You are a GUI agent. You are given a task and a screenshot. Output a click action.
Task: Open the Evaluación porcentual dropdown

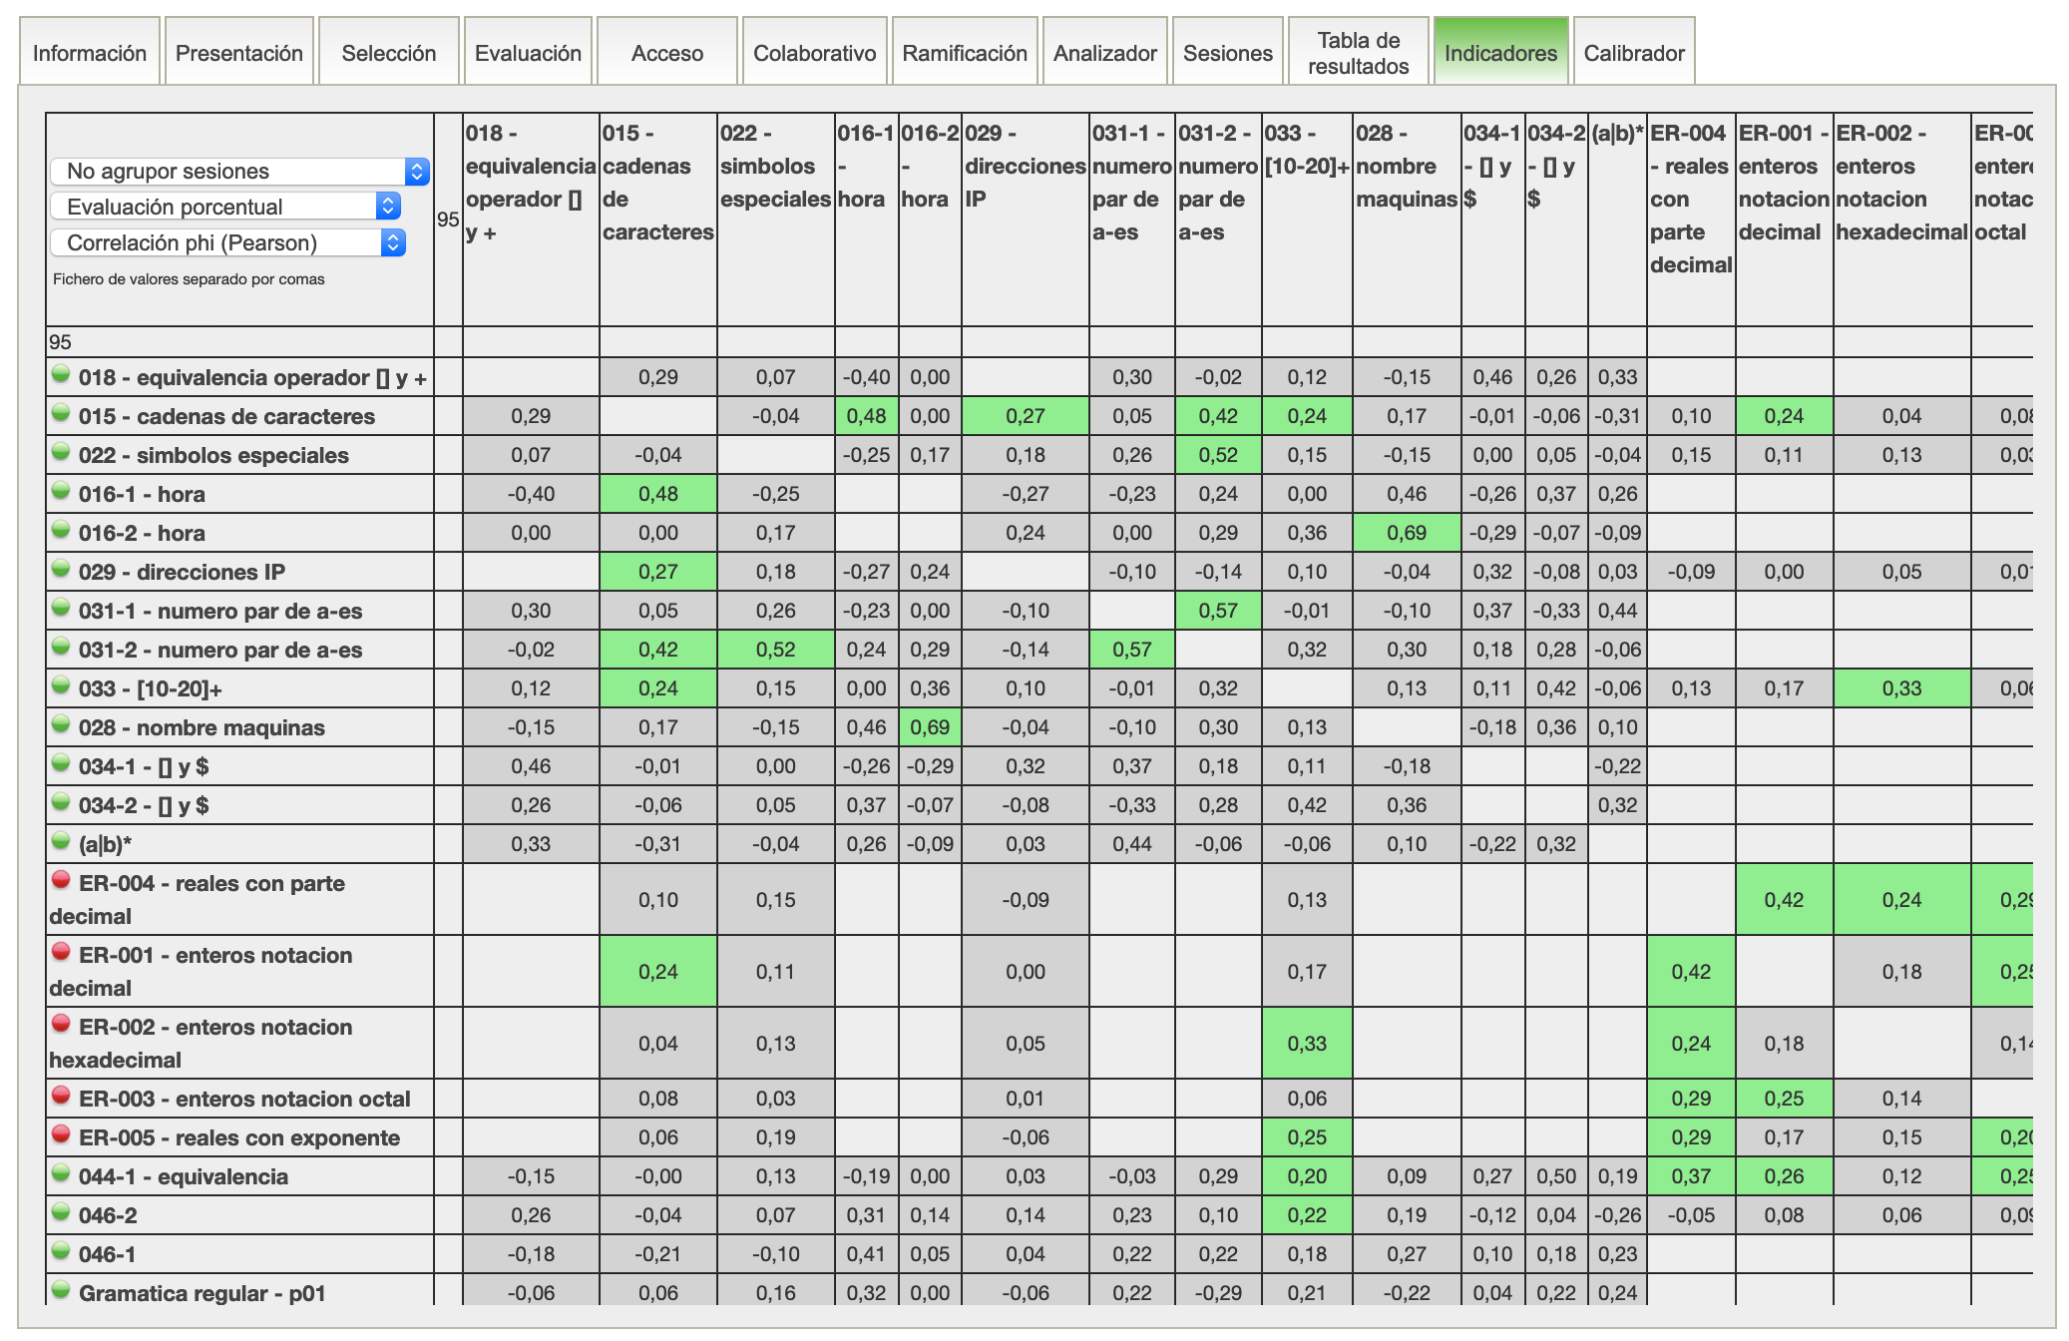pos(225,207)
